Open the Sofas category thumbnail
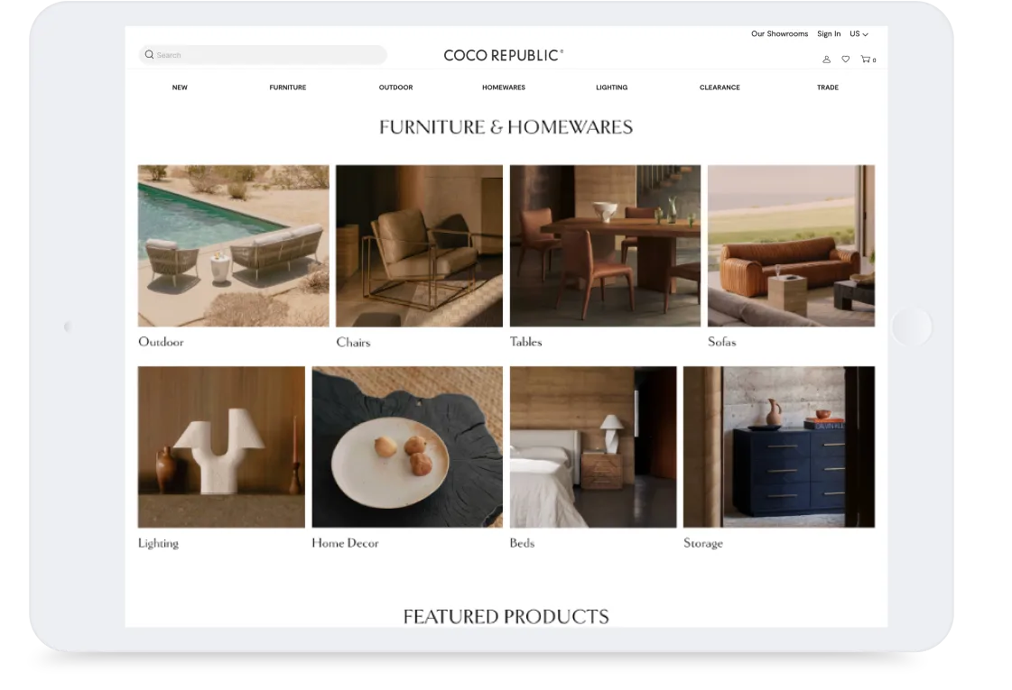 (791, 244)
